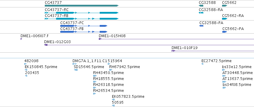Click the RH26534.5prime EST glyph

pos(95,94)
